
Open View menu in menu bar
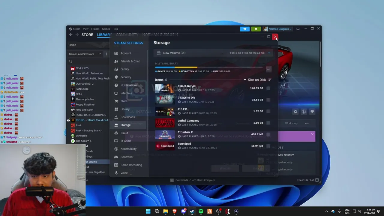point(86,29)
